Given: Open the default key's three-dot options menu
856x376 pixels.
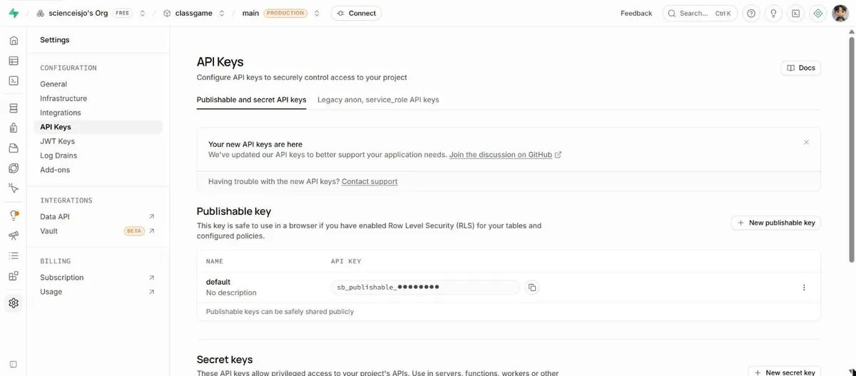Looking at the screenshot, I should (804, 288).
